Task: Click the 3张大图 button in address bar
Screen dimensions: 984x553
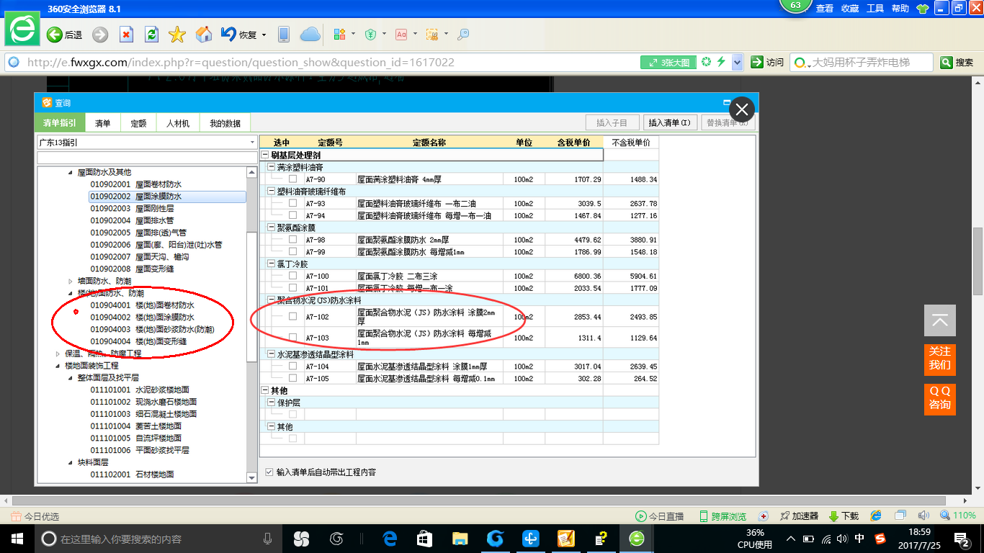Action: (x=668, y=62)
